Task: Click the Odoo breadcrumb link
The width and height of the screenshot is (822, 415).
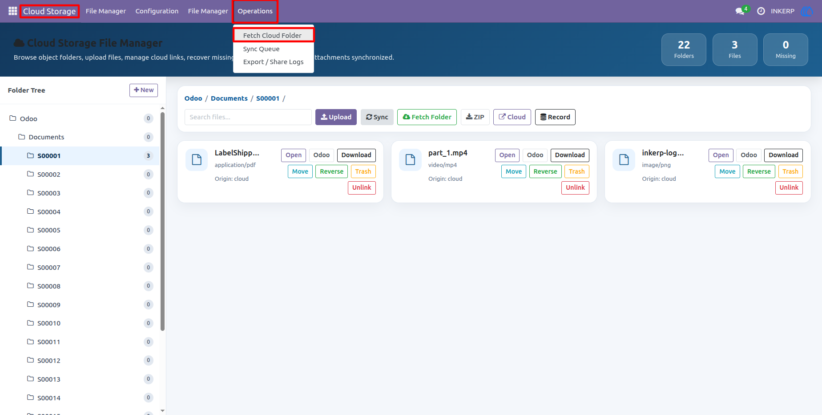Action: coord(193,98)
